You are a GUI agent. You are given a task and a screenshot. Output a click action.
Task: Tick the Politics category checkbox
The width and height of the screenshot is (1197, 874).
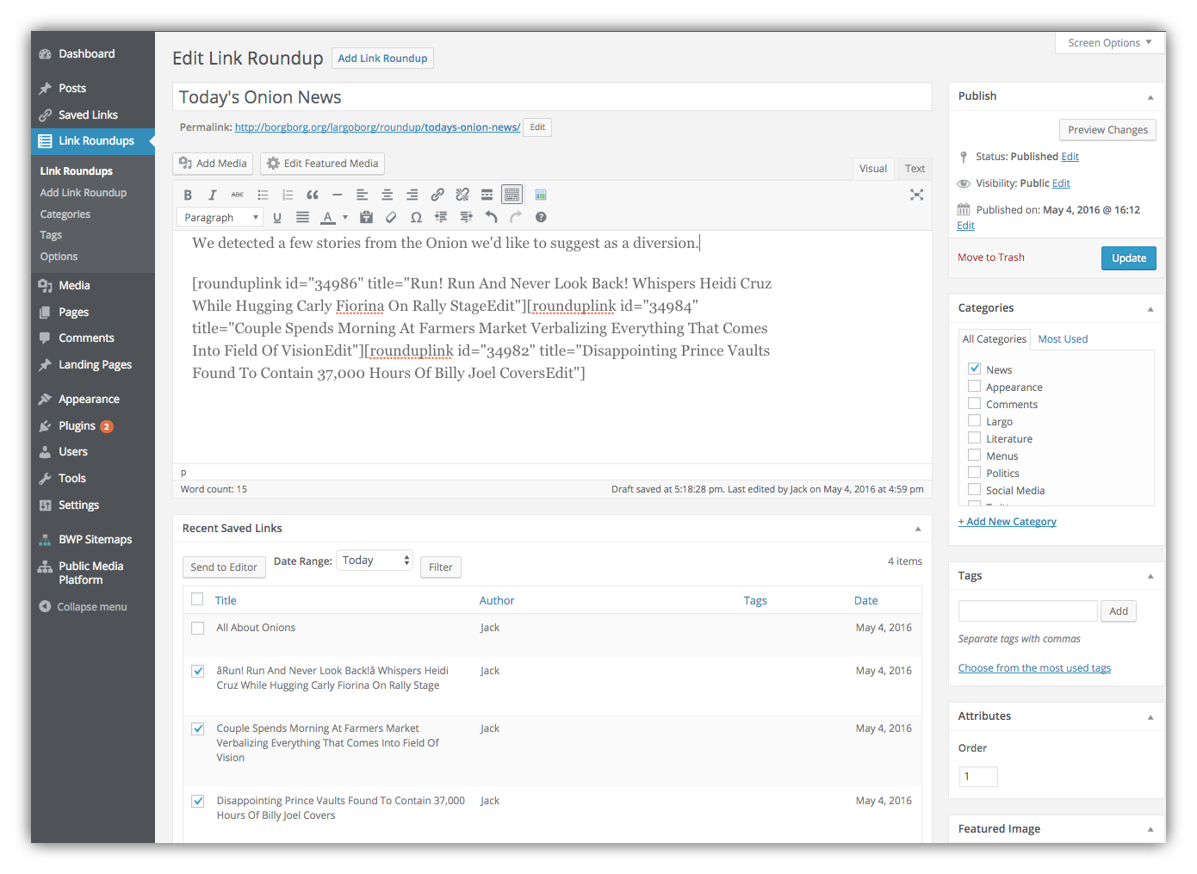tap(975, 473)
